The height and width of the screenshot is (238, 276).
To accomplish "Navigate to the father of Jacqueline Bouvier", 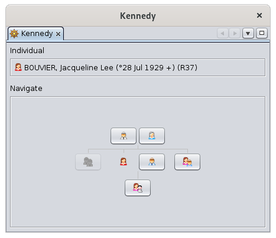I will coord(124,136).
